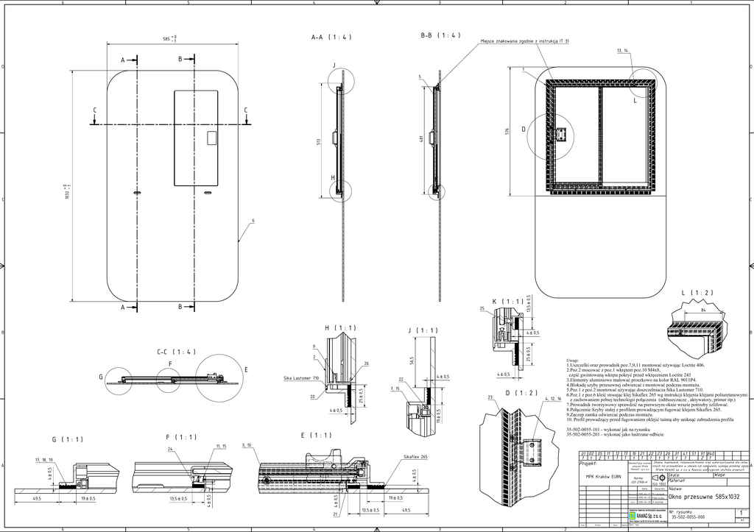Viewport: 754px width, 532px height.
Task: Click the 'Miejsce znakowania' annotation text
Action: pos(524,42)
